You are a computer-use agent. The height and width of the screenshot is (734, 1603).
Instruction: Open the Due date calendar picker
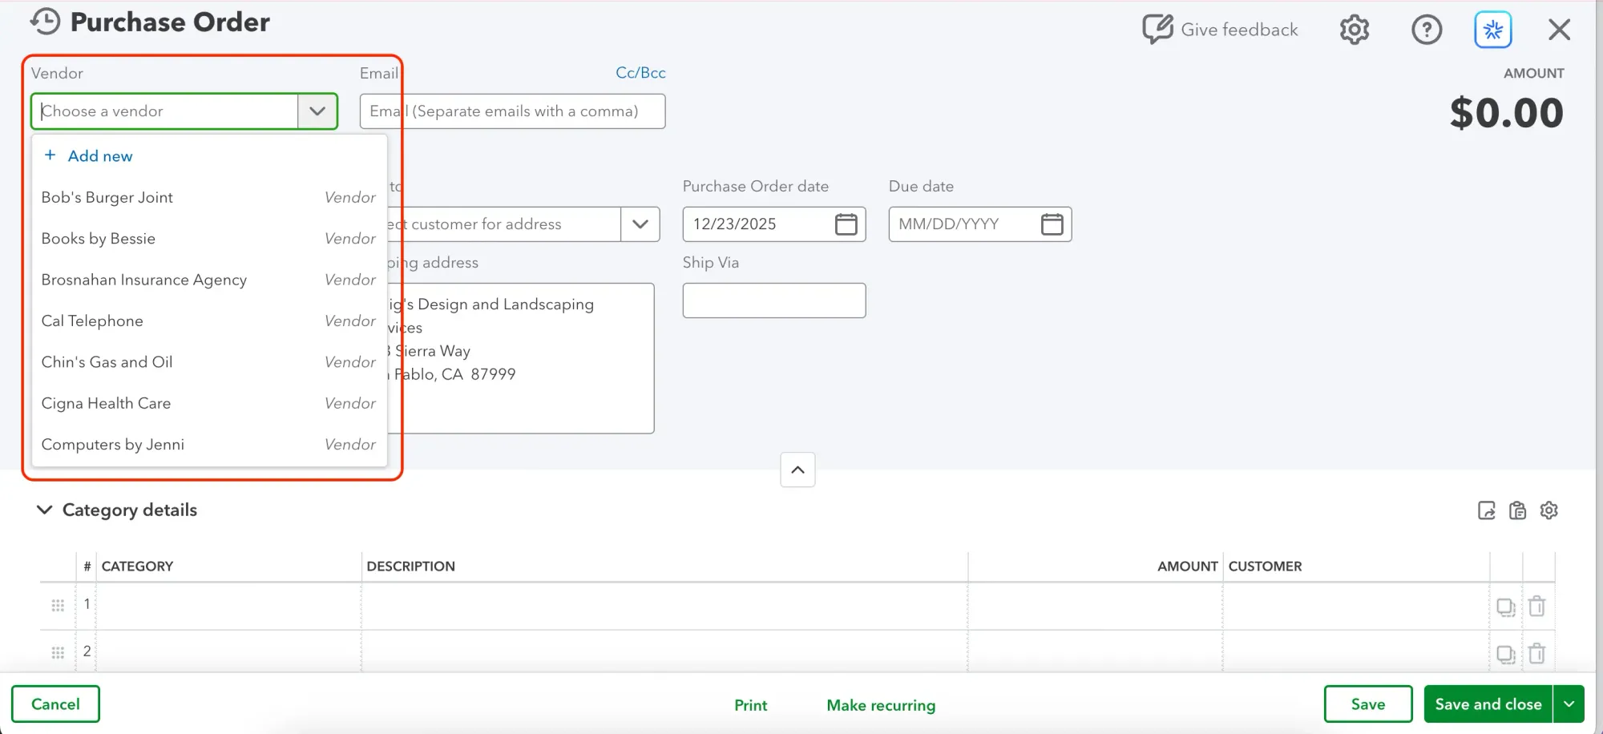(x=1052, y=224)
